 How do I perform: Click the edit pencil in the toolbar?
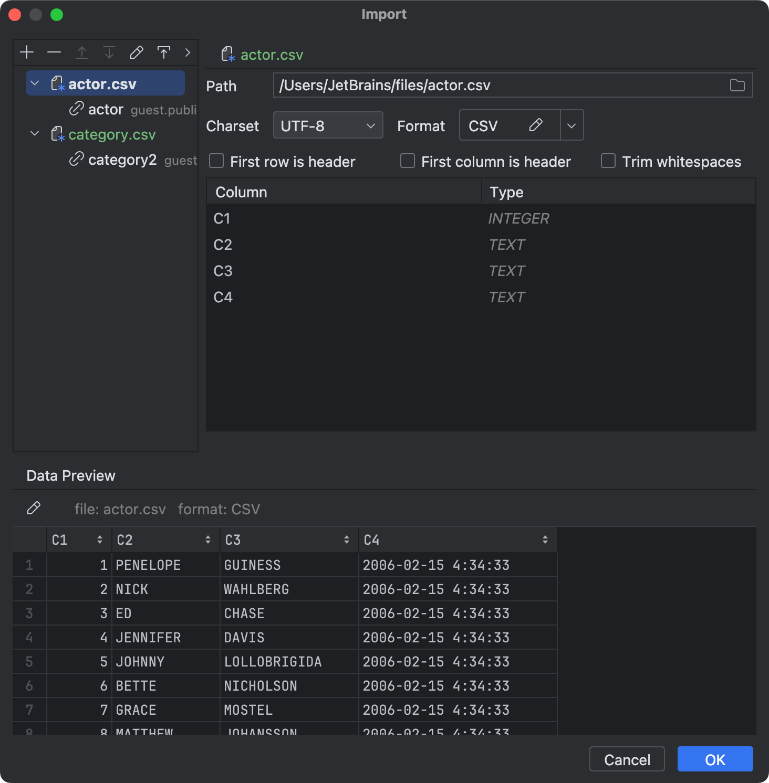click(x=137, y=52)
